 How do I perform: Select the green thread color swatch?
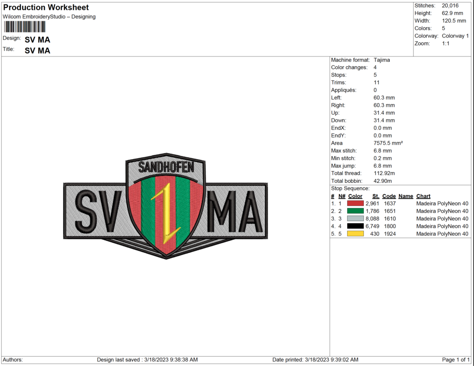click(355, 211)
